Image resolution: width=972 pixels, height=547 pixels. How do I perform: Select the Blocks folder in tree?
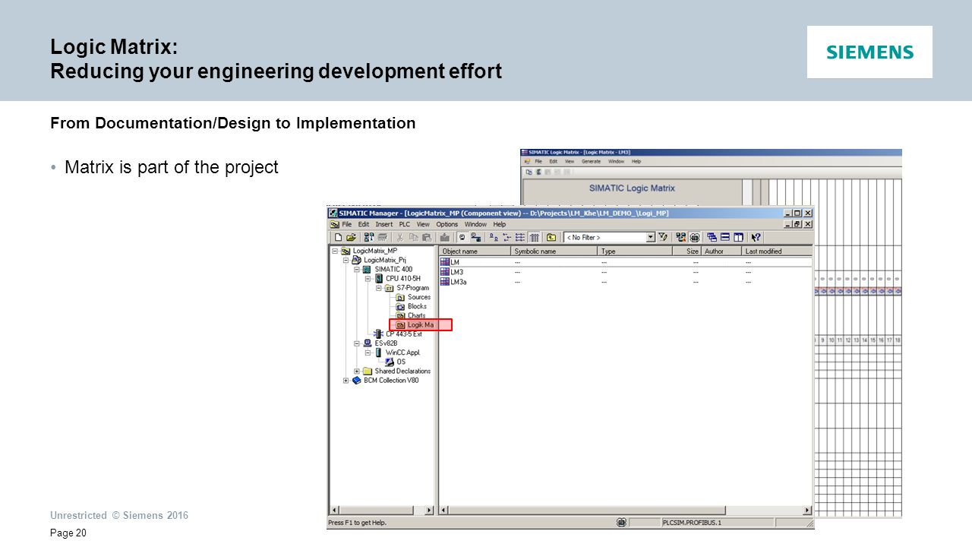click(412, 306)
